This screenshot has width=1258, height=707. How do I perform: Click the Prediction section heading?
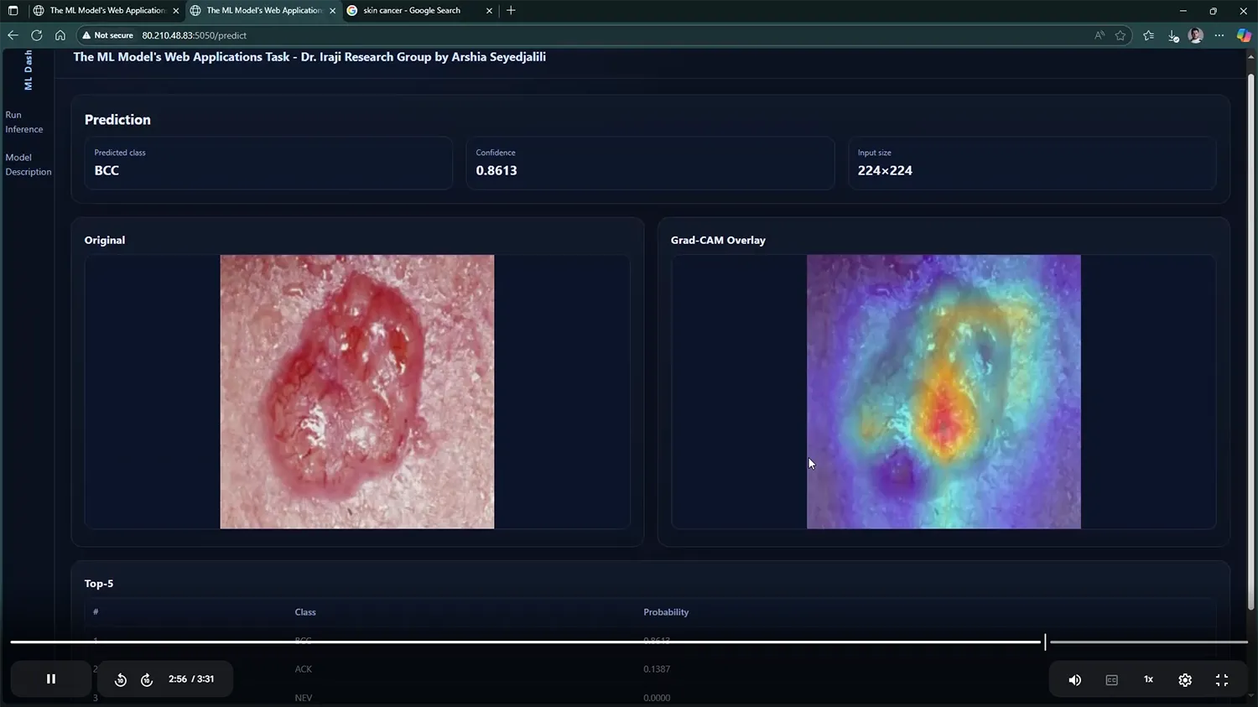(x=117, y=120)
